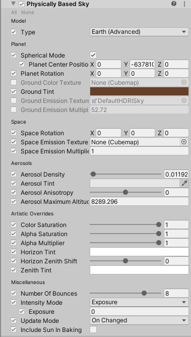Toggle Include Sun In Baking override checkbox
The image size is (191, 337).
[14, 329]
